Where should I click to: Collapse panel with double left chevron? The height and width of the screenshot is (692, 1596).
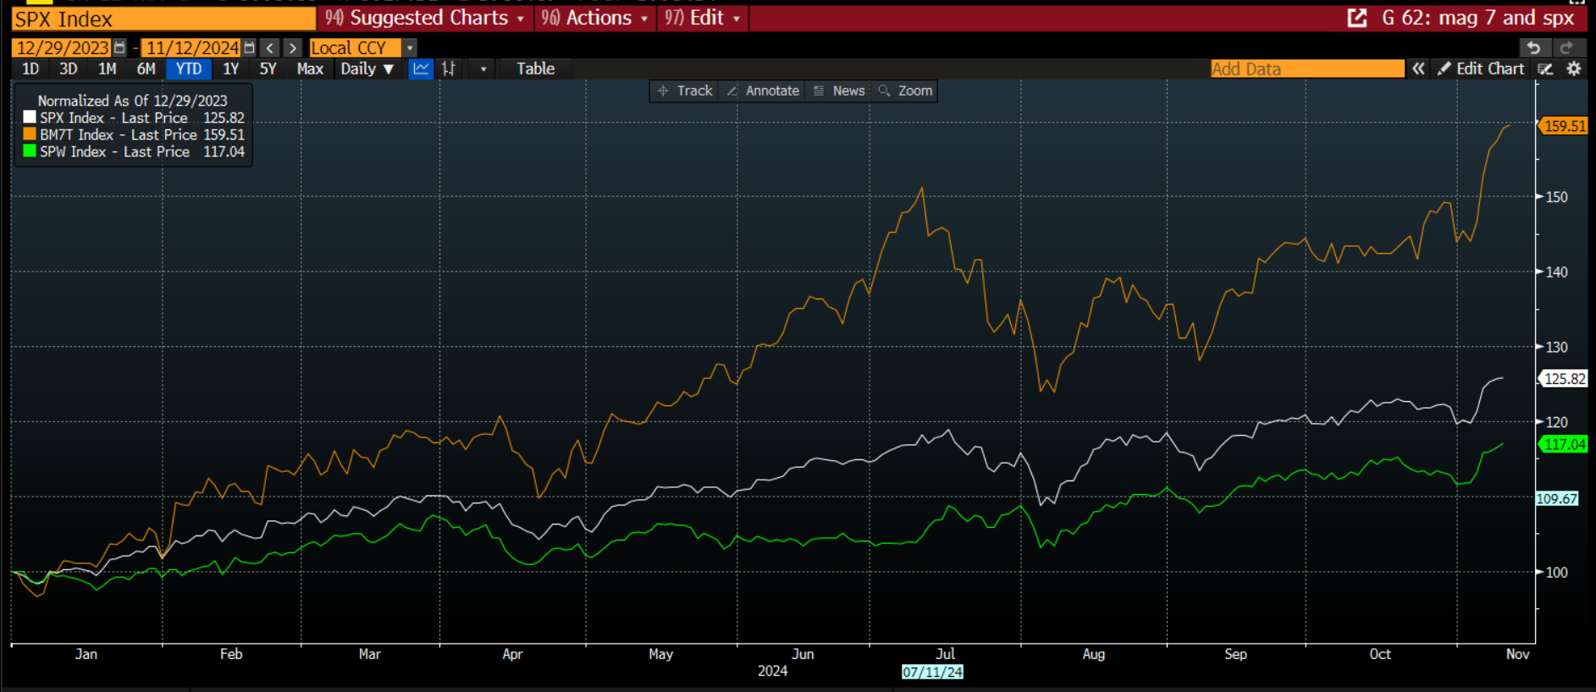coord(1418,69)
